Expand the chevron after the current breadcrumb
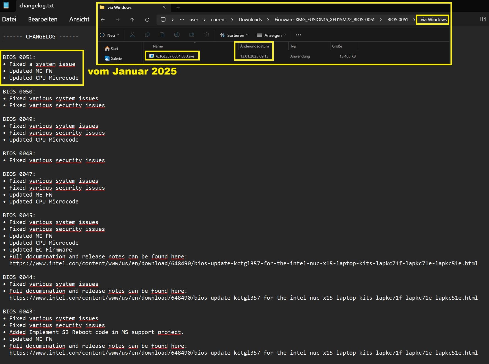Viewport: 489px width, 364px height. 232,20
